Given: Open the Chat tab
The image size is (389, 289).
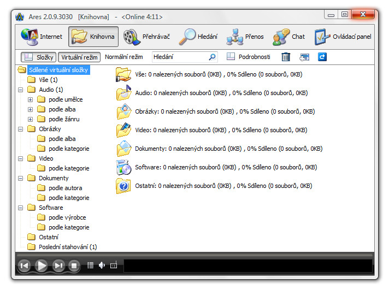Looking at the screenshot, I should [288, 37].
